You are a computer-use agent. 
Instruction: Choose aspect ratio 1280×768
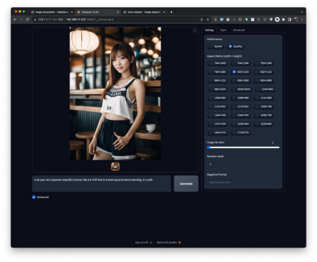[264, 107]
